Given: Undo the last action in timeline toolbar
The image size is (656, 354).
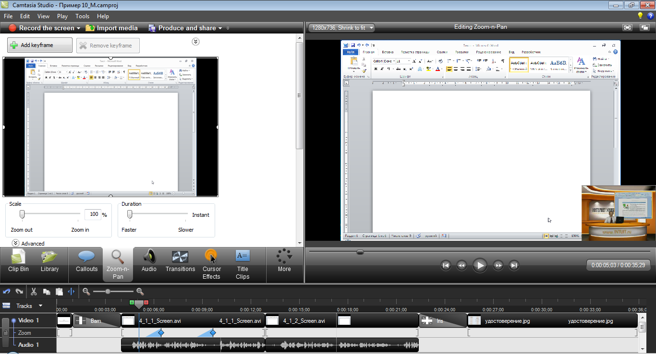Looking at the screenshot, I should (7, 291).
